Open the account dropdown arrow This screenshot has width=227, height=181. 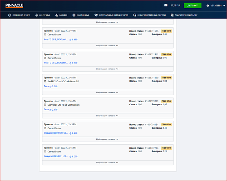click(x=224, y=6)
